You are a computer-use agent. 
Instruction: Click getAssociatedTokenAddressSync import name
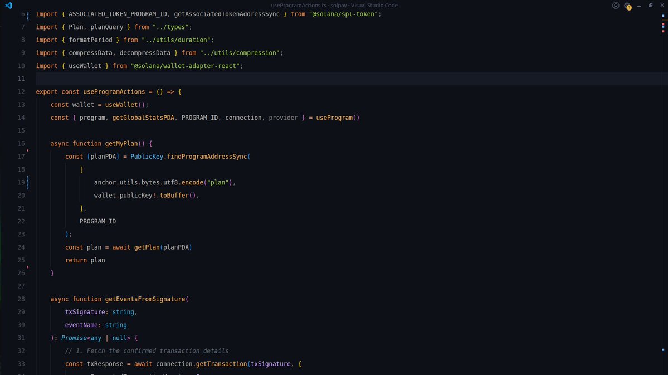[227, 14]
